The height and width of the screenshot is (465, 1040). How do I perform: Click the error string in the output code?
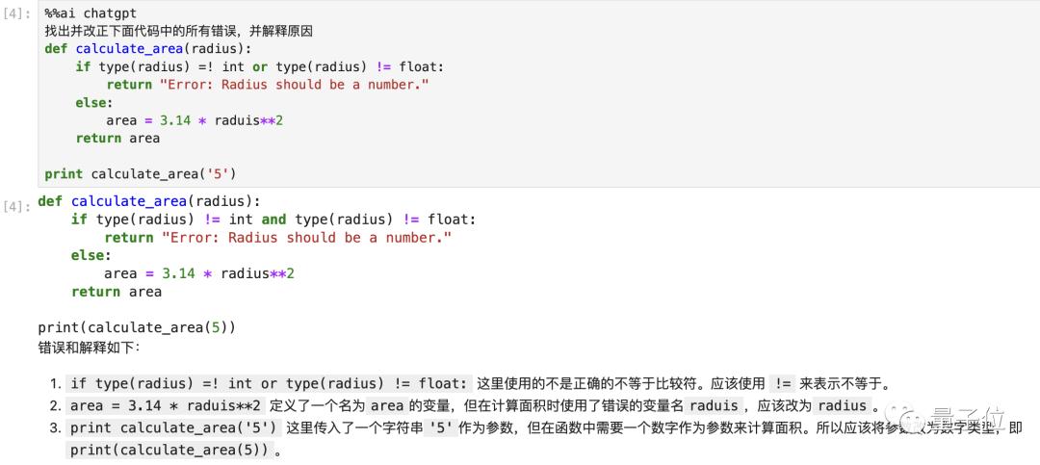[x=306, y=238]
